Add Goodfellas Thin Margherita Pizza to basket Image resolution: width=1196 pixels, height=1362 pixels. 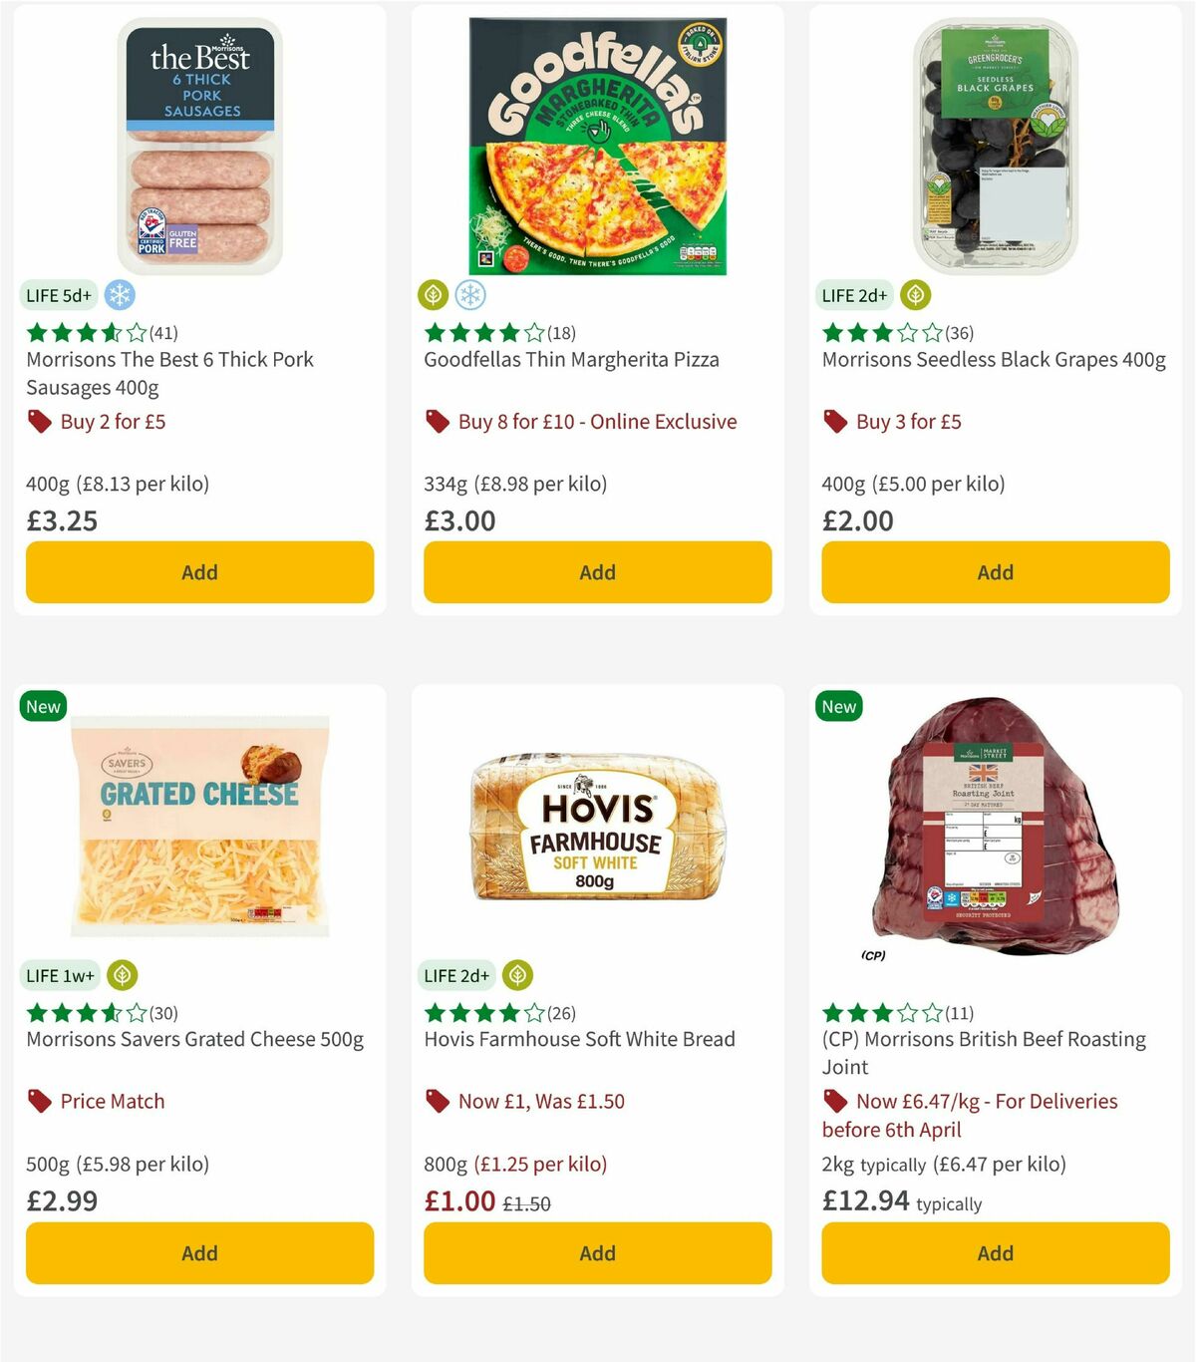click(596, 572)
